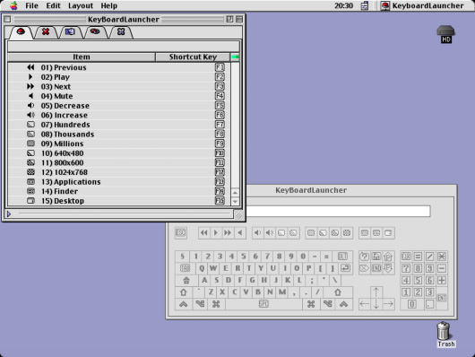This screenshot has width=475, height=357.
Task: Click the Caps Lock key on virtual keyboard
Action: tap(186, 280)
